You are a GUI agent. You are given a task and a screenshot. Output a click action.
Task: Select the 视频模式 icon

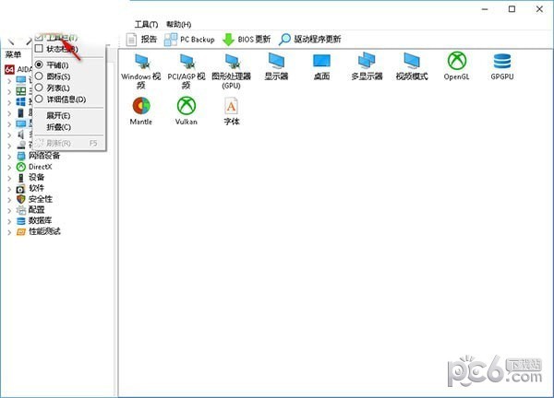(x=412, y=66)
